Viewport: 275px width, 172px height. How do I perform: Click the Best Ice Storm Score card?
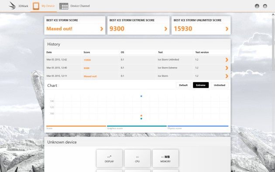click(x=75, y=25)
